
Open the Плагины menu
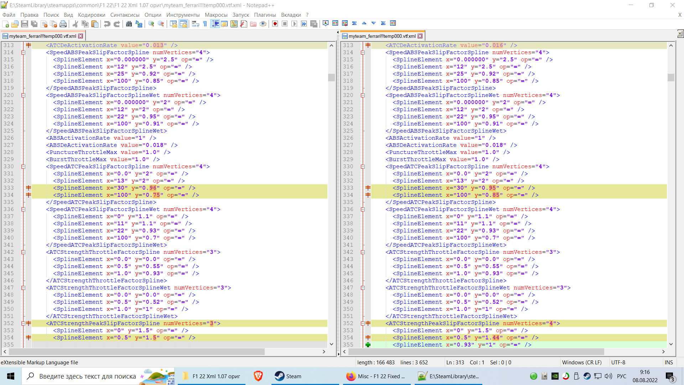pyautogui.click(x=265, y=15)
